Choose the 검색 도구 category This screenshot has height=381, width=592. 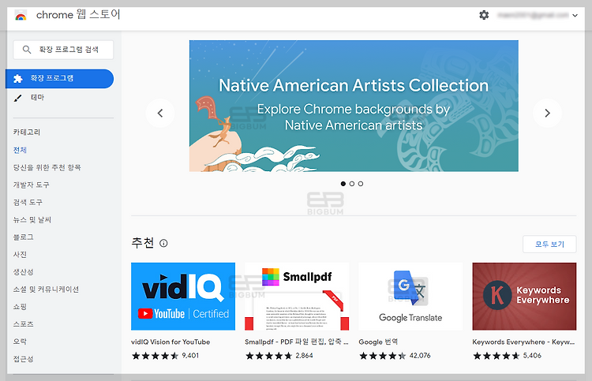pos(28,202)
